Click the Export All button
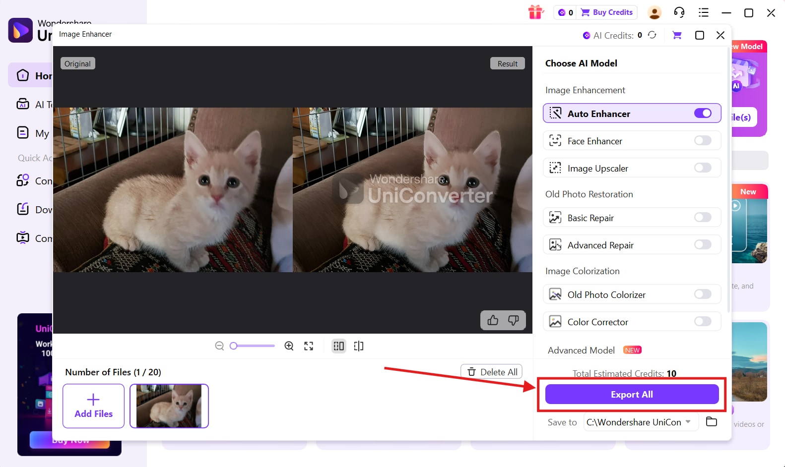 point(632,394)
